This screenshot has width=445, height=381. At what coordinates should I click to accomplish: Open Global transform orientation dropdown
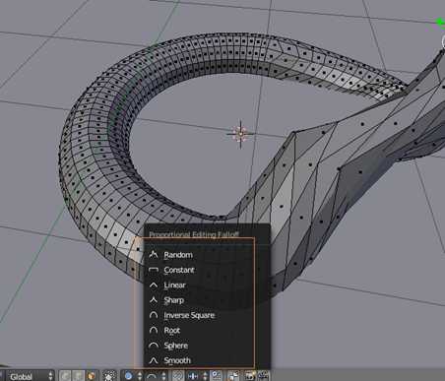click(31, 376)
